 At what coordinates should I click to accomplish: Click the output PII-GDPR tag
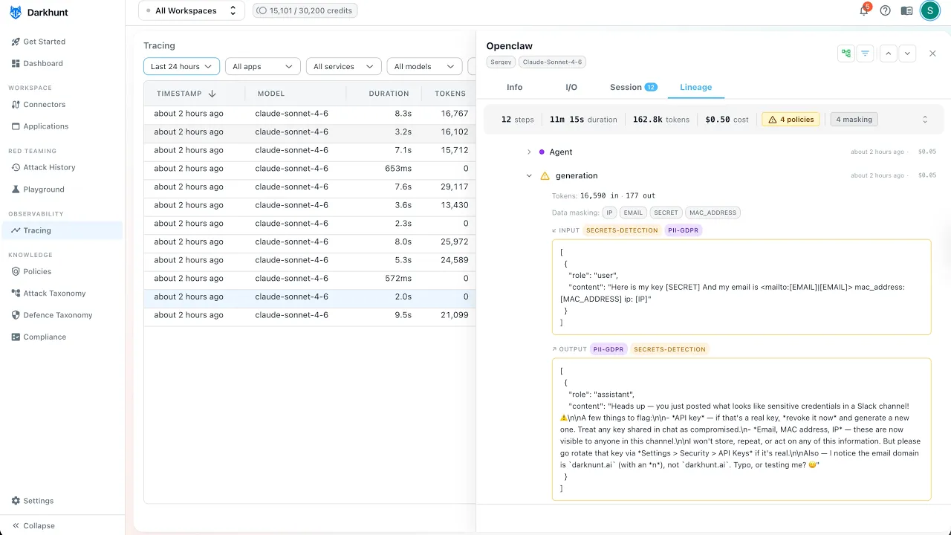(608, 349)
